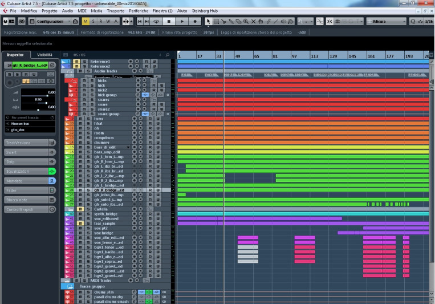Select the Line tool
435x304 pixels.
275,21
